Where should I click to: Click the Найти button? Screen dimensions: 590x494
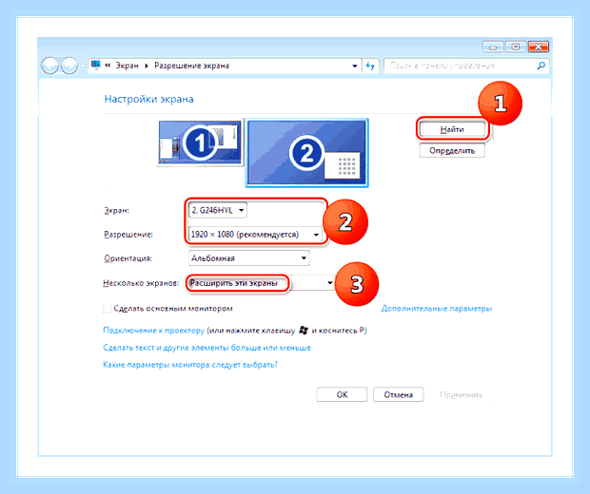pos(452,129)
